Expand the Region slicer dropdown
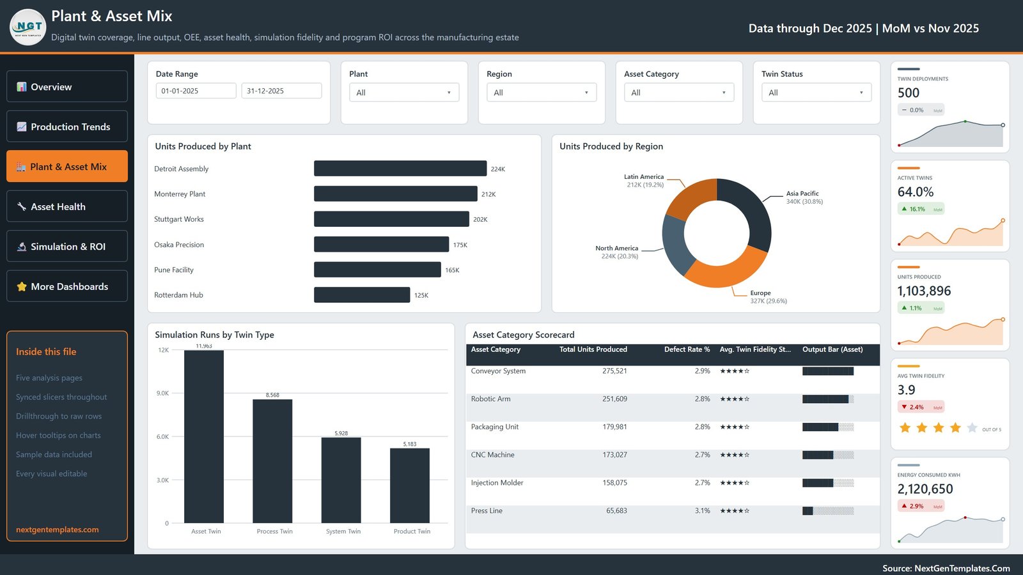 click(542, 93)
